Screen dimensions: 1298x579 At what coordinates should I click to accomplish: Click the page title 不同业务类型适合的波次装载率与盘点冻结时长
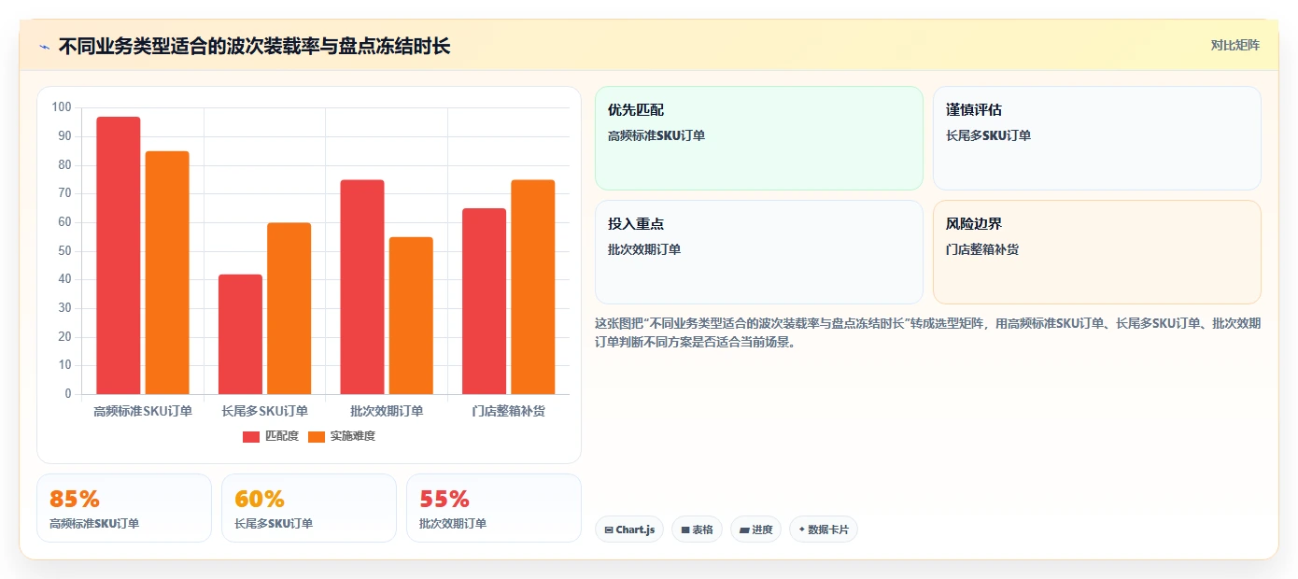point(254,46)
